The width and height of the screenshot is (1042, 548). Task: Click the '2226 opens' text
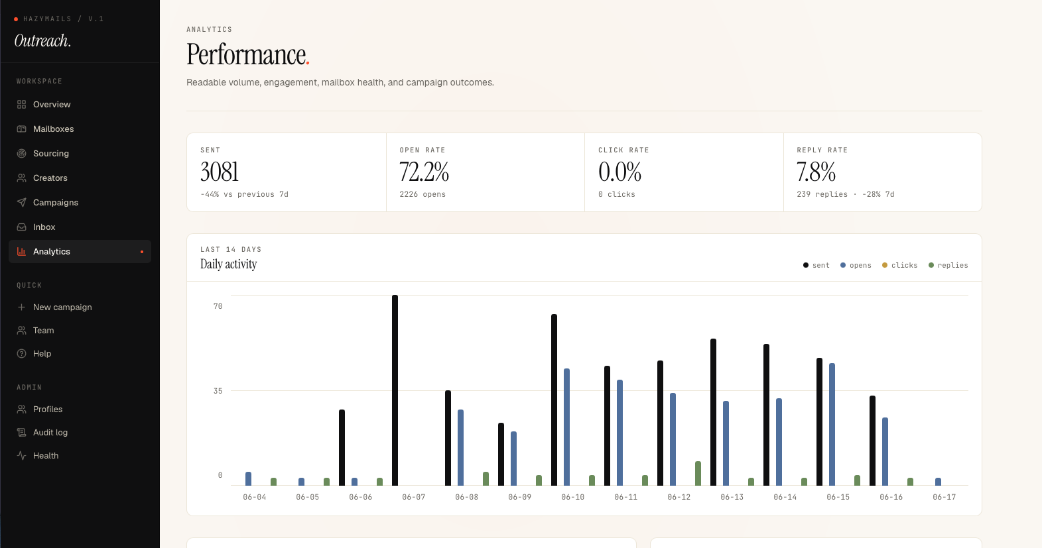coord(423,194)
